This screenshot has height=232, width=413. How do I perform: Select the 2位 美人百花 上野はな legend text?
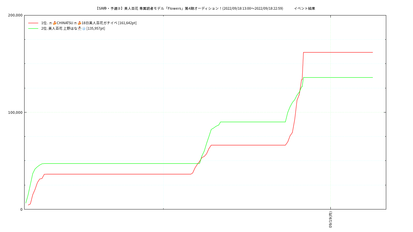(59, 28)
